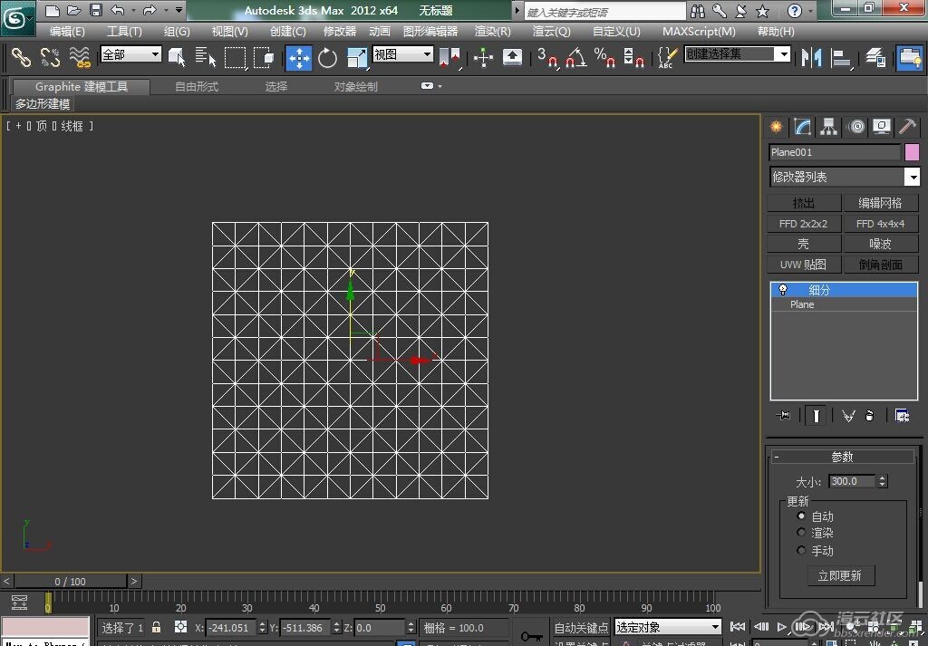
Task: Open the Utilities hammer panel
Action: click(907, 127)
